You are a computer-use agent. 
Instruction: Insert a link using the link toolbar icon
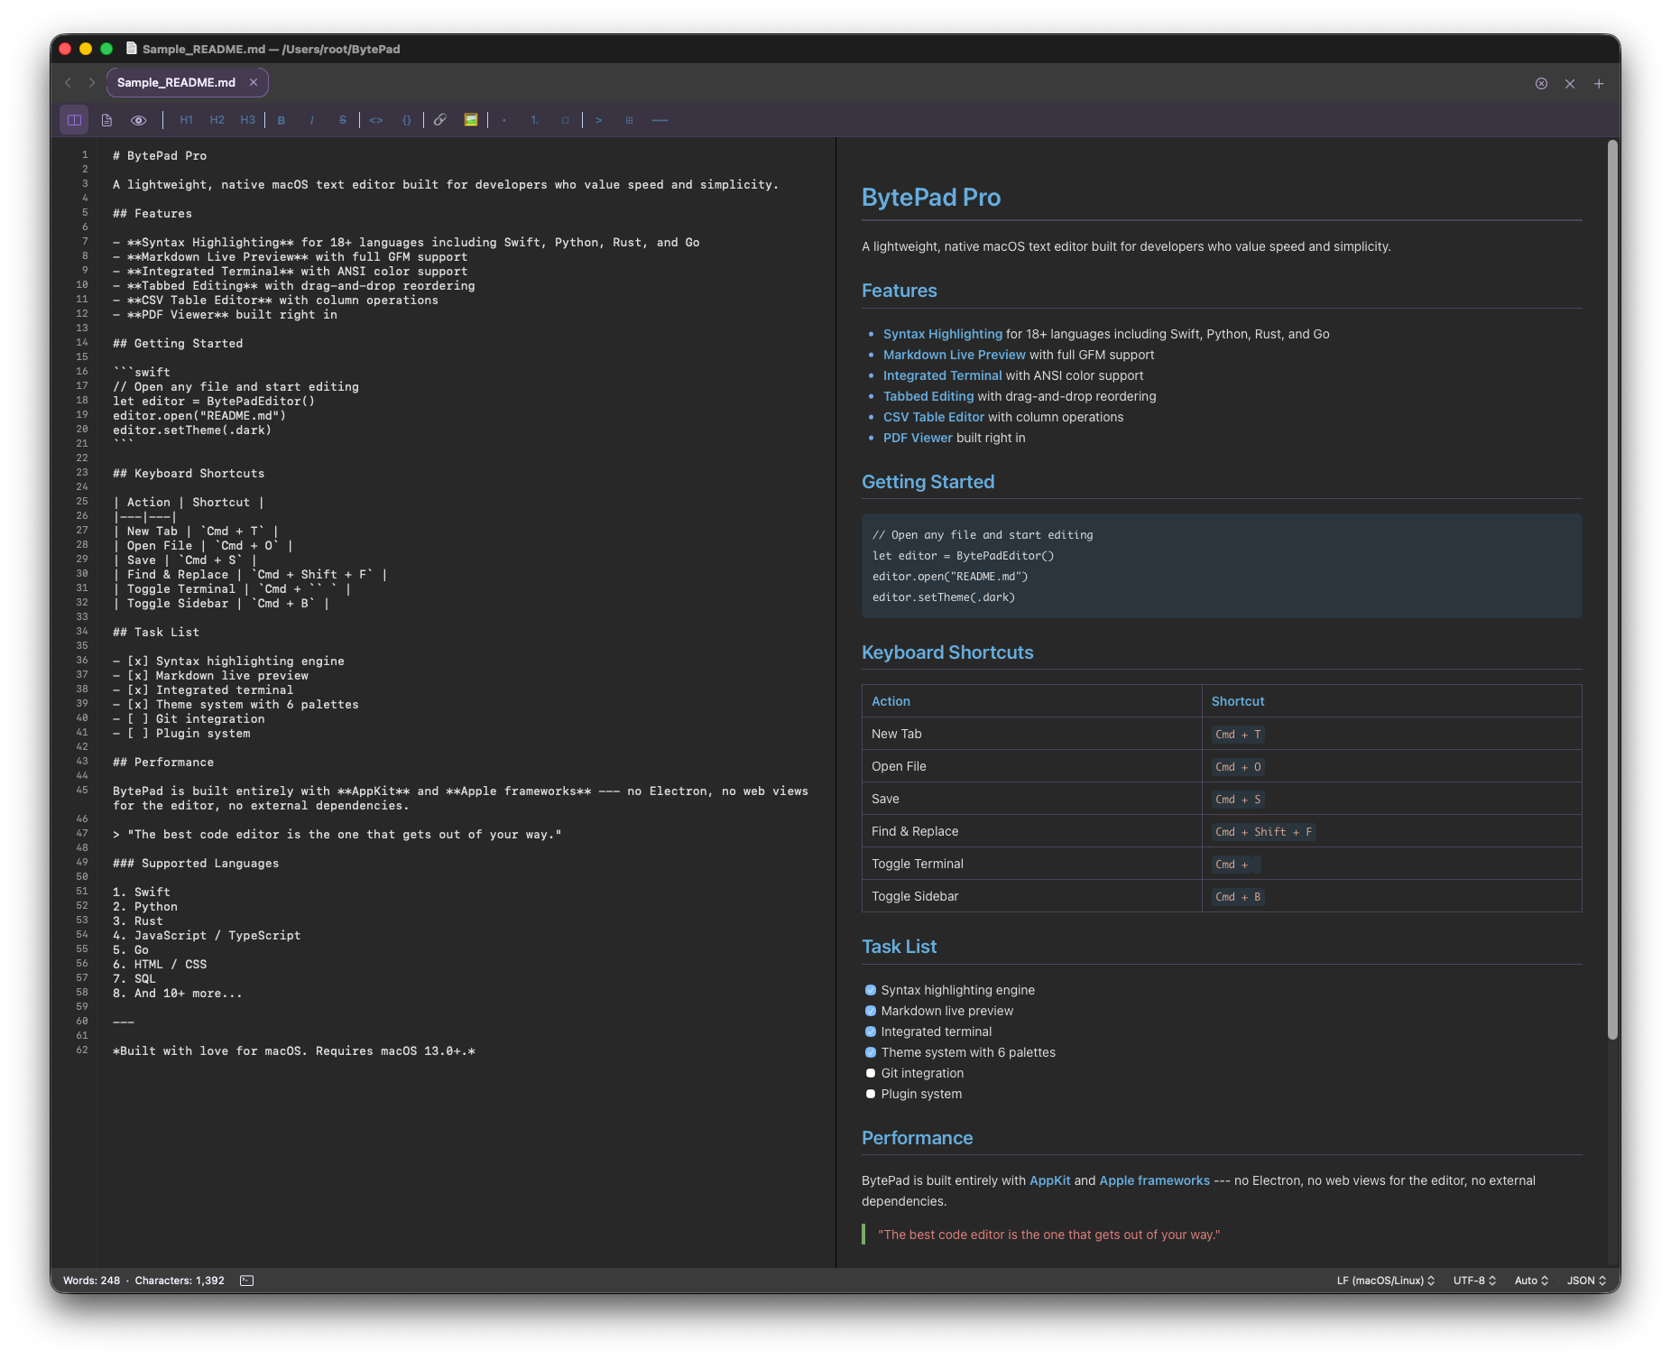pyautogui.click(x=440, y=119)
